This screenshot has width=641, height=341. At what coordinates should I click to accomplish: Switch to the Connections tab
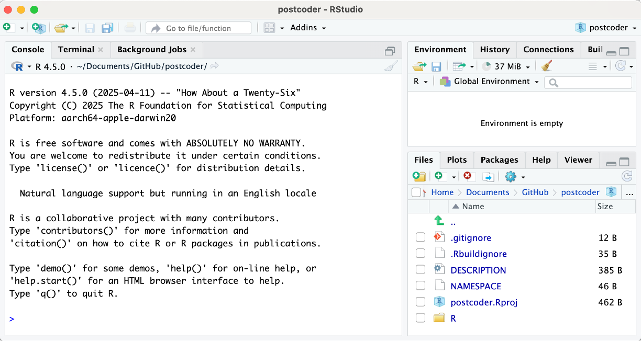(549, 50)
